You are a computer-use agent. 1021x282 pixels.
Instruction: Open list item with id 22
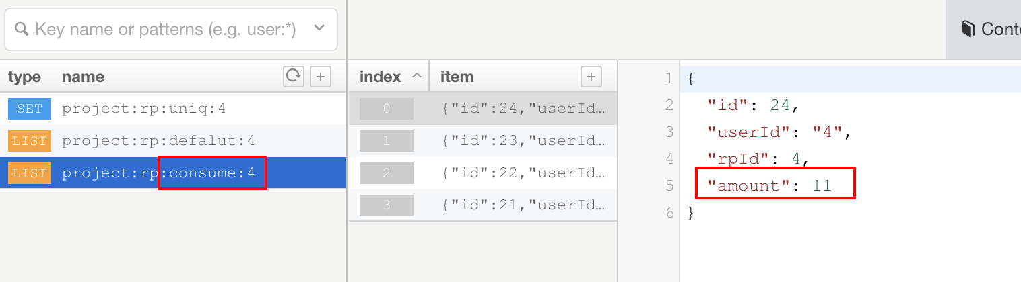524,173
